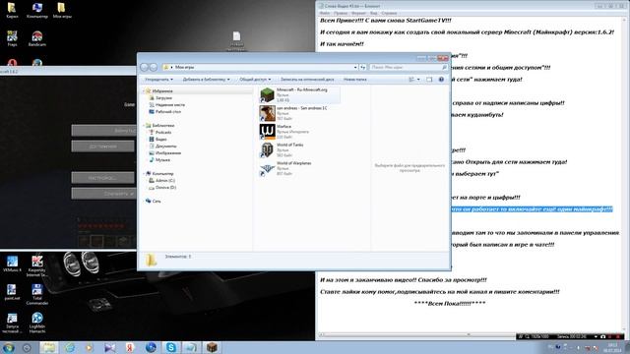Open Bandicam desktop shortcut

37,38
